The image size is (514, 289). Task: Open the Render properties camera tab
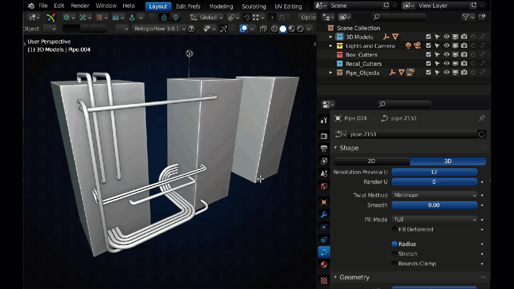324,136
